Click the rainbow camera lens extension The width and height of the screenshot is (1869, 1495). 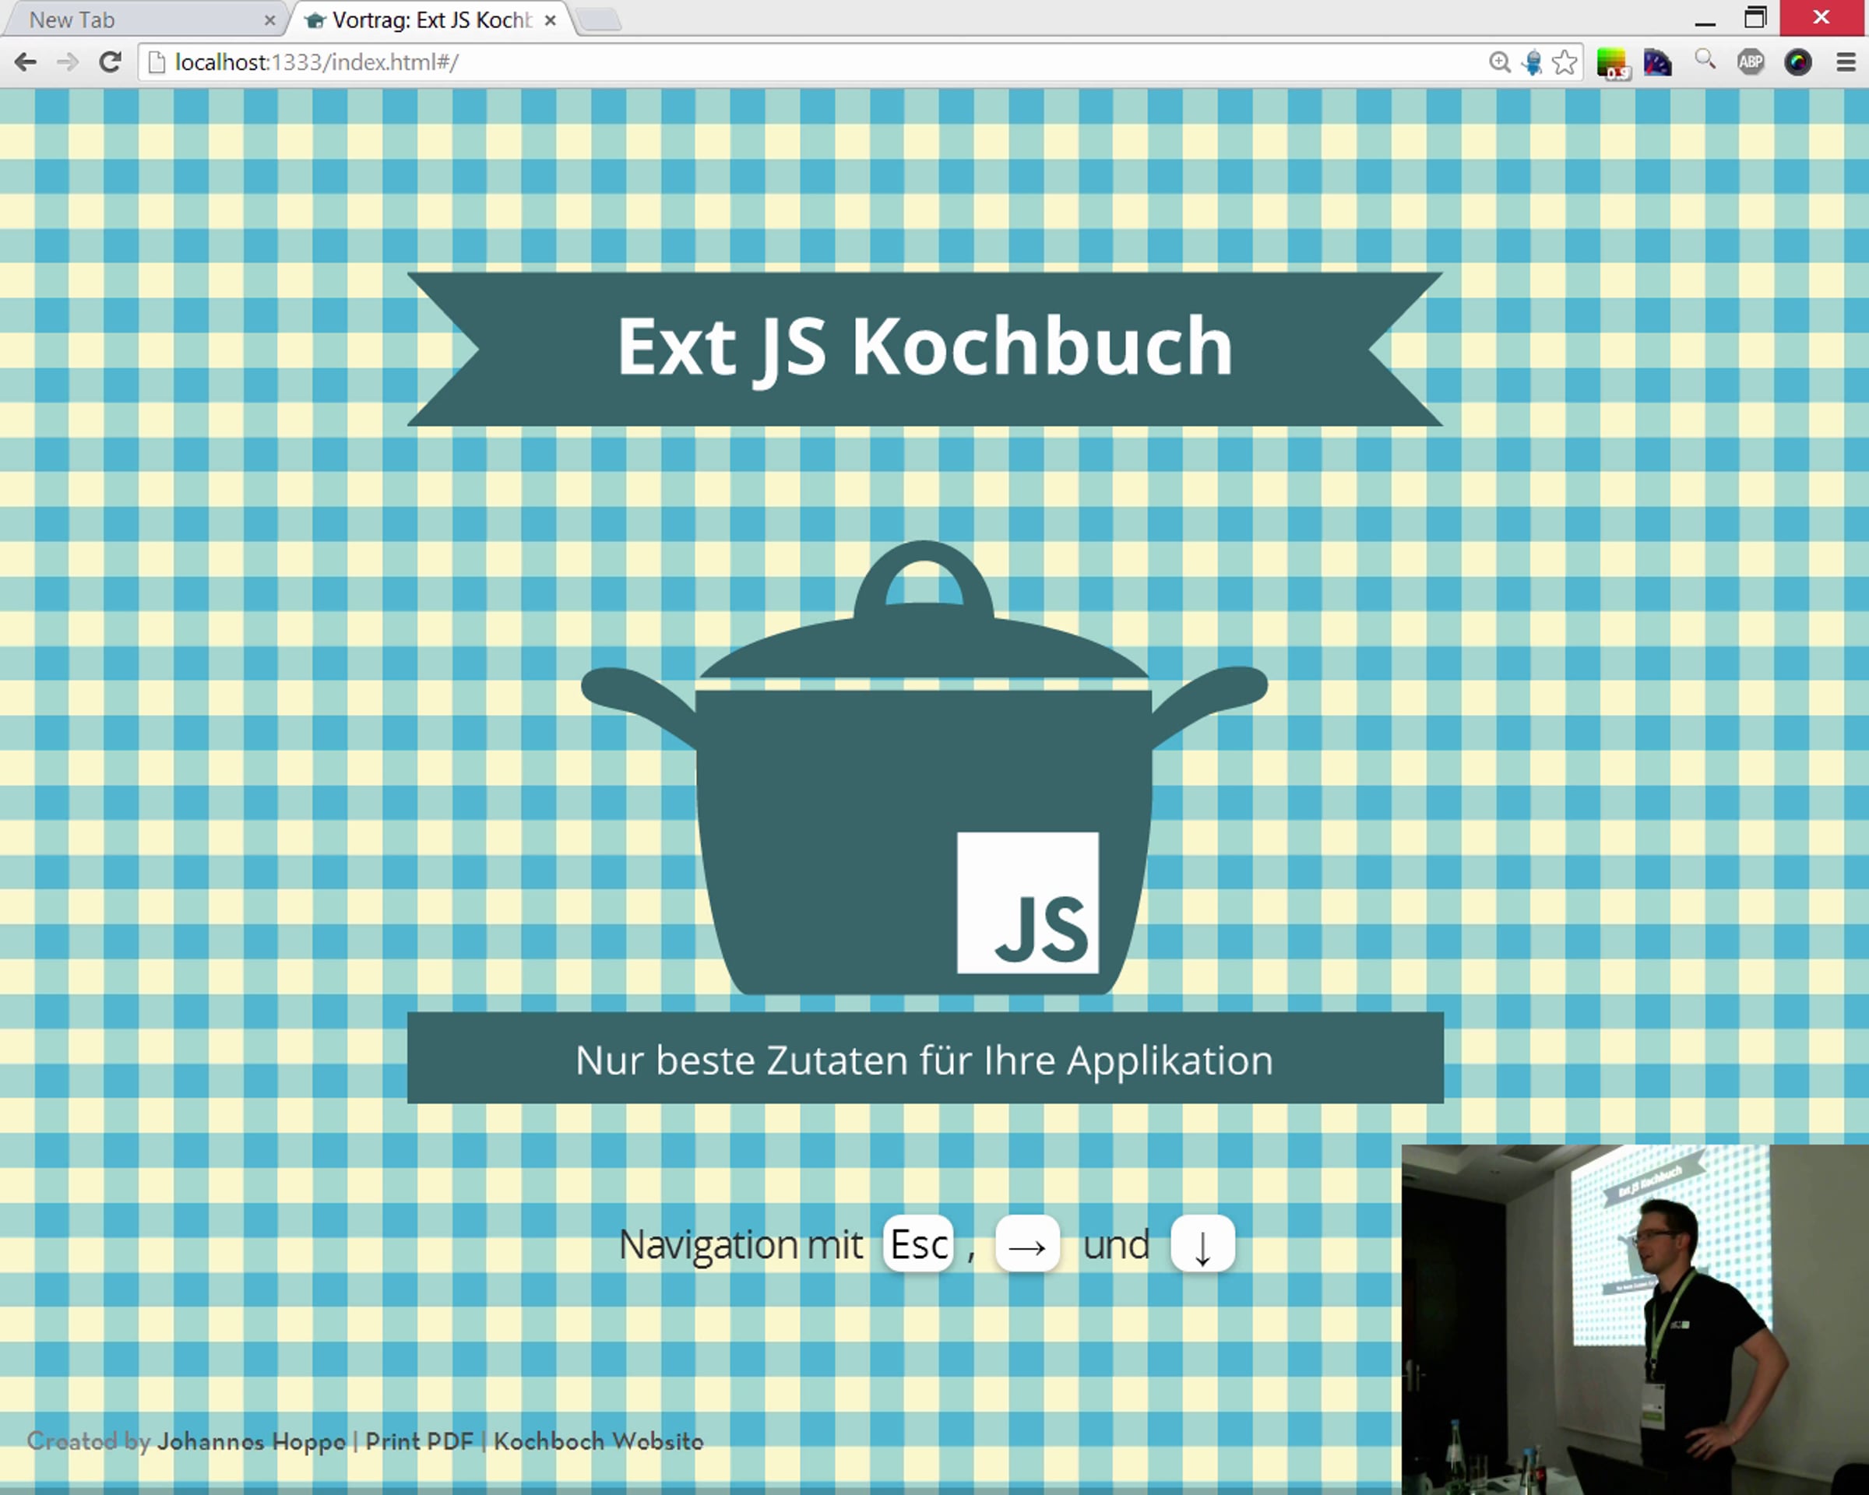click(x=1797, y=62)
